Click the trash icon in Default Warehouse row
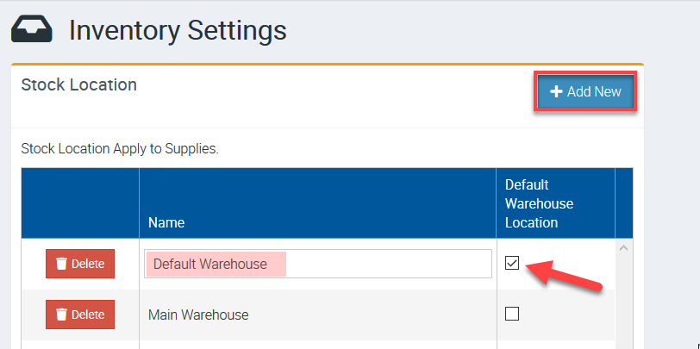Screen dimensions: 700x349 point(61,264)
